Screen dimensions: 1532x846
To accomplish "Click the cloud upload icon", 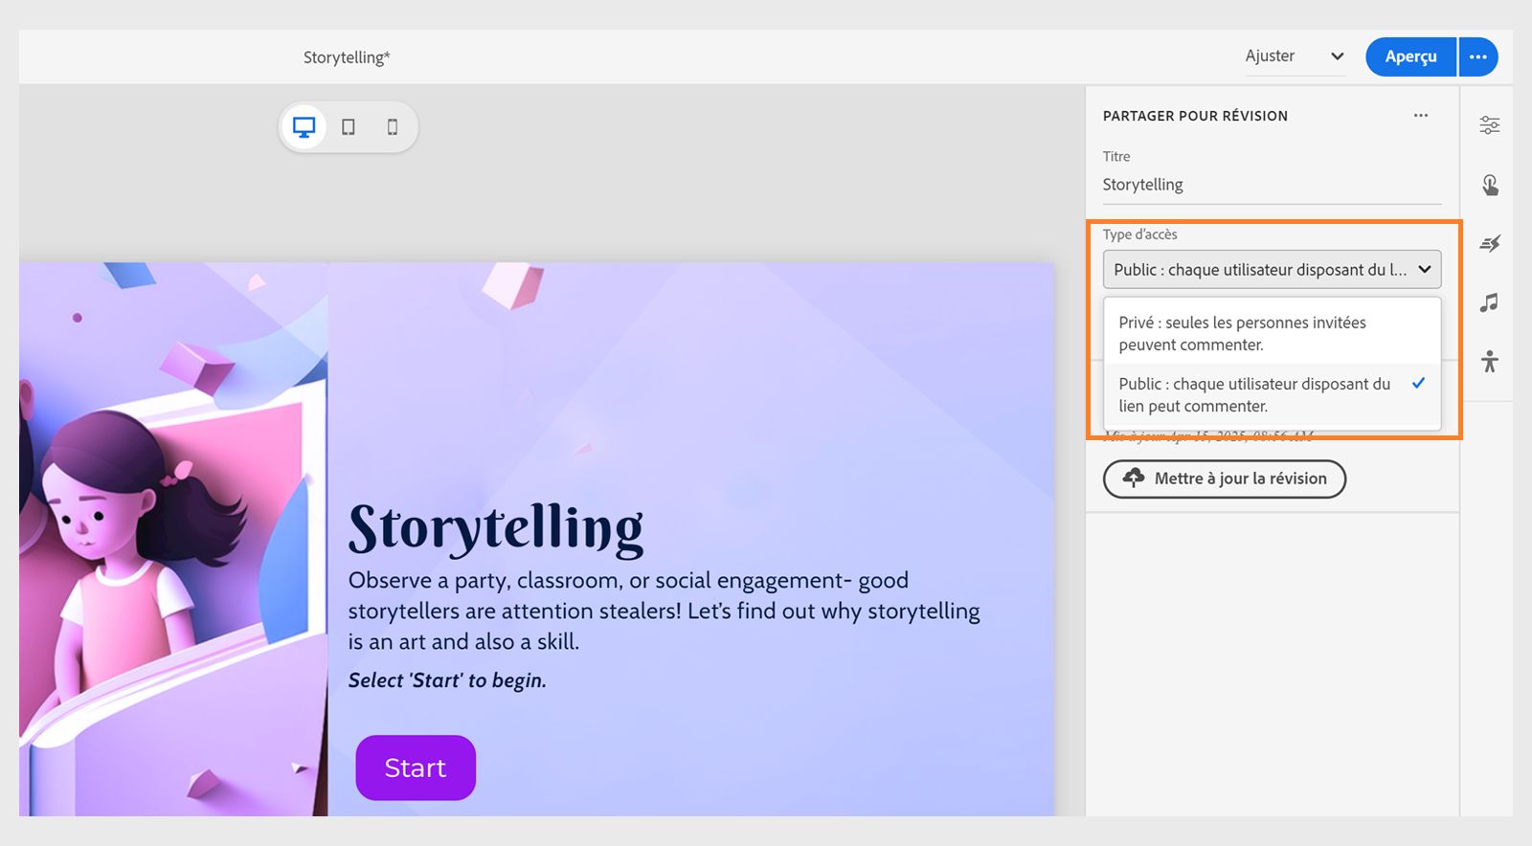I will [1134, 478].
